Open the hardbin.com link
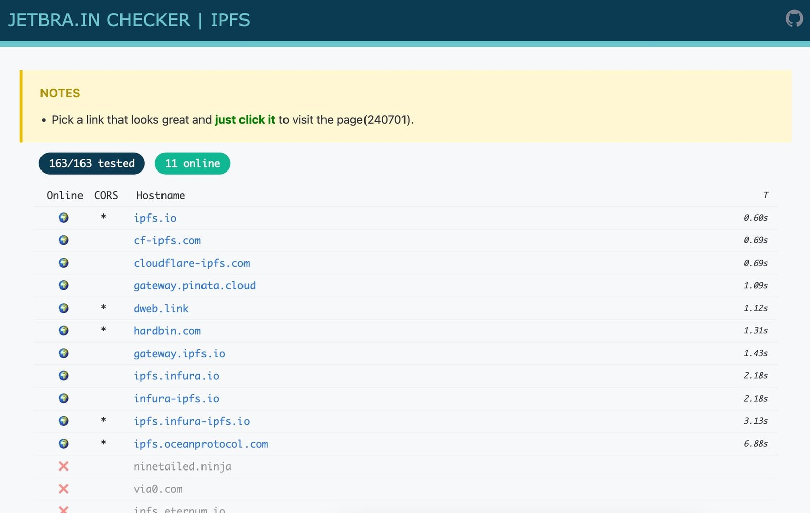 (167, 331)
